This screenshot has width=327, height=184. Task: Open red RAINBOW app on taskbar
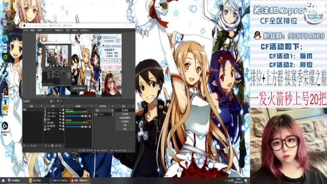tap(80, 180)
